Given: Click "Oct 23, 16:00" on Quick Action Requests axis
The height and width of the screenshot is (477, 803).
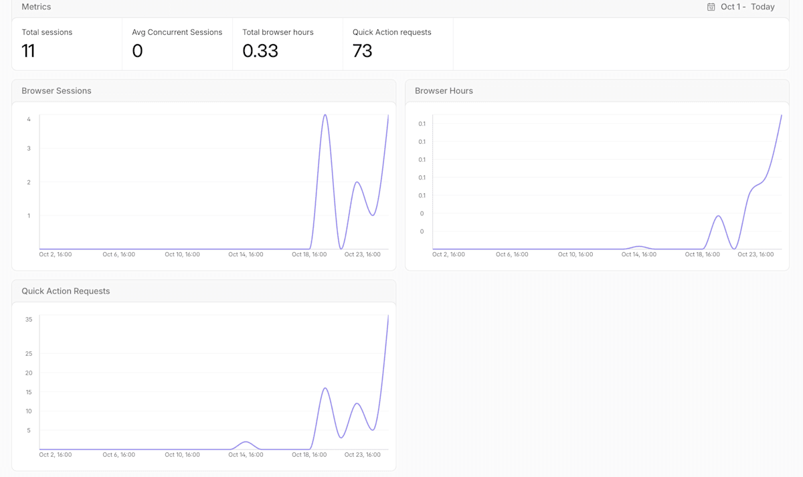Looking at the screenshot, I should point(363,455).
